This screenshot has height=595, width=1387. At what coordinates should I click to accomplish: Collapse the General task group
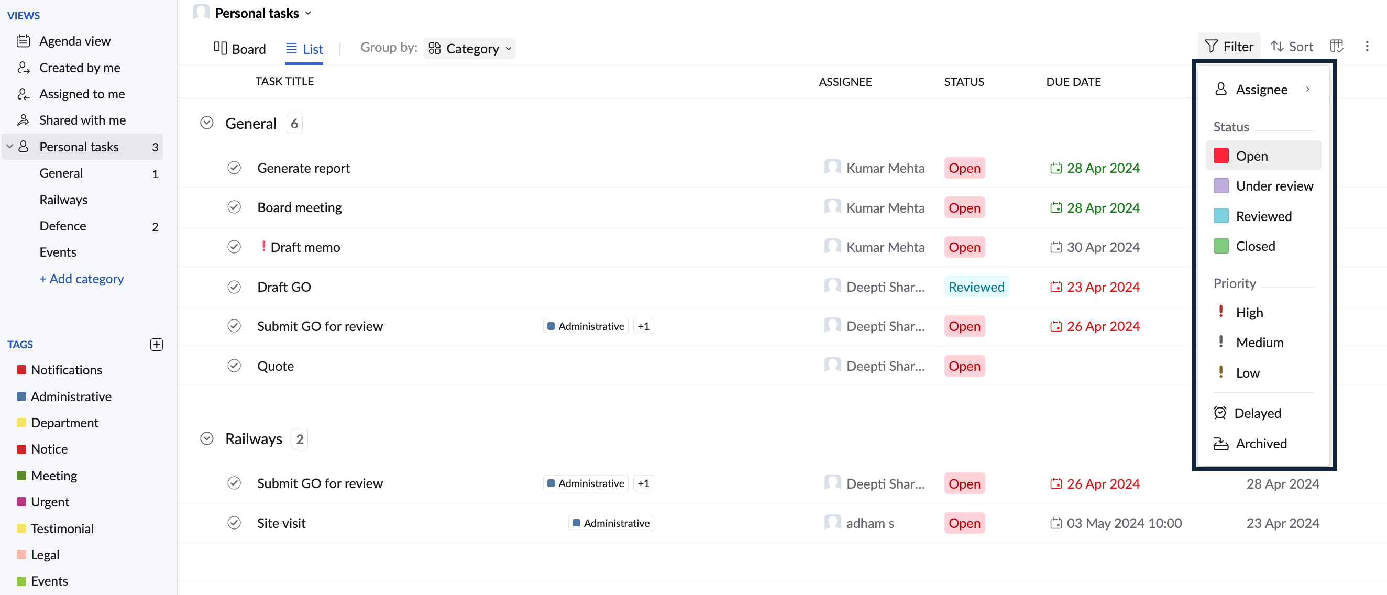pos(207,123)
